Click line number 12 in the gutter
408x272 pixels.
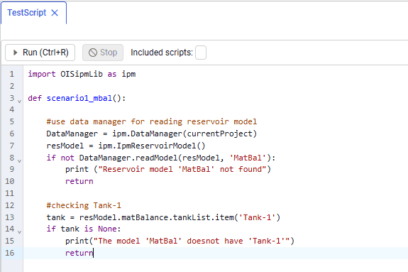(x=10, y=205)
